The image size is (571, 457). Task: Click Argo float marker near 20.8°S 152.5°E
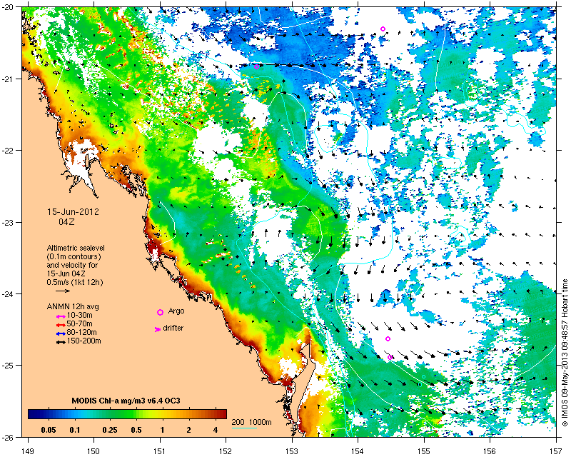click(x=256, y=66)
